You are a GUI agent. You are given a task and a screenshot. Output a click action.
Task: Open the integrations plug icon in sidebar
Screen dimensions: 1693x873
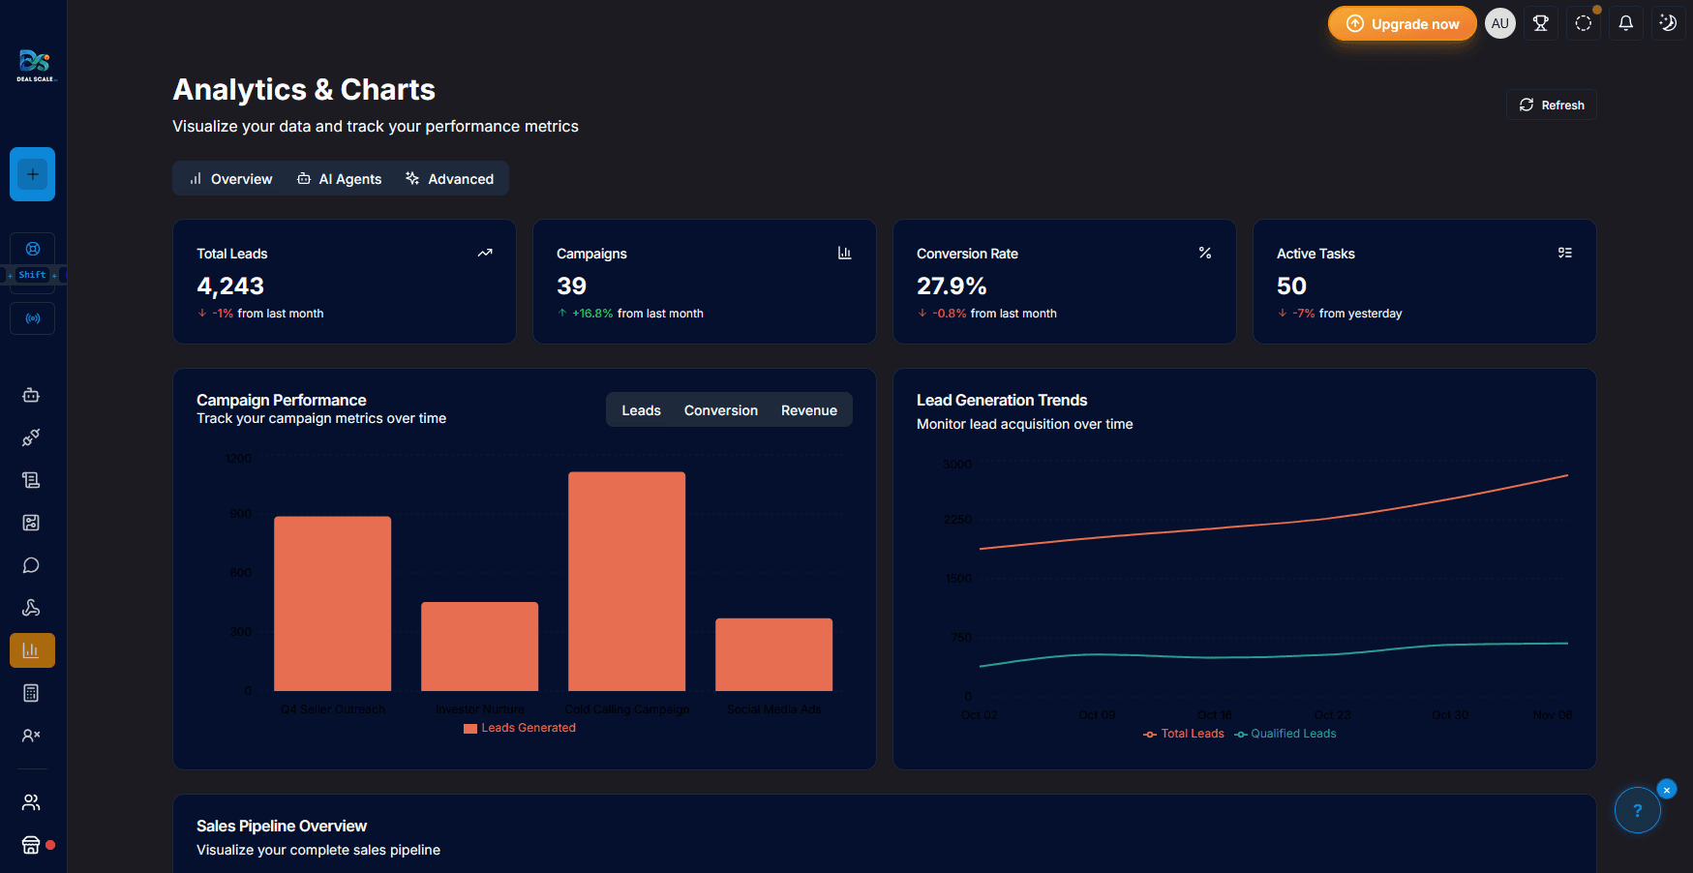32,437
